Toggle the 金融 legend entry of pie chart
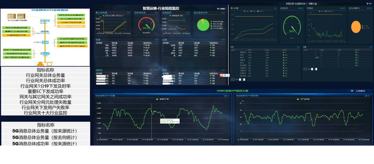 pyautogui.click(x=217, y=24)
